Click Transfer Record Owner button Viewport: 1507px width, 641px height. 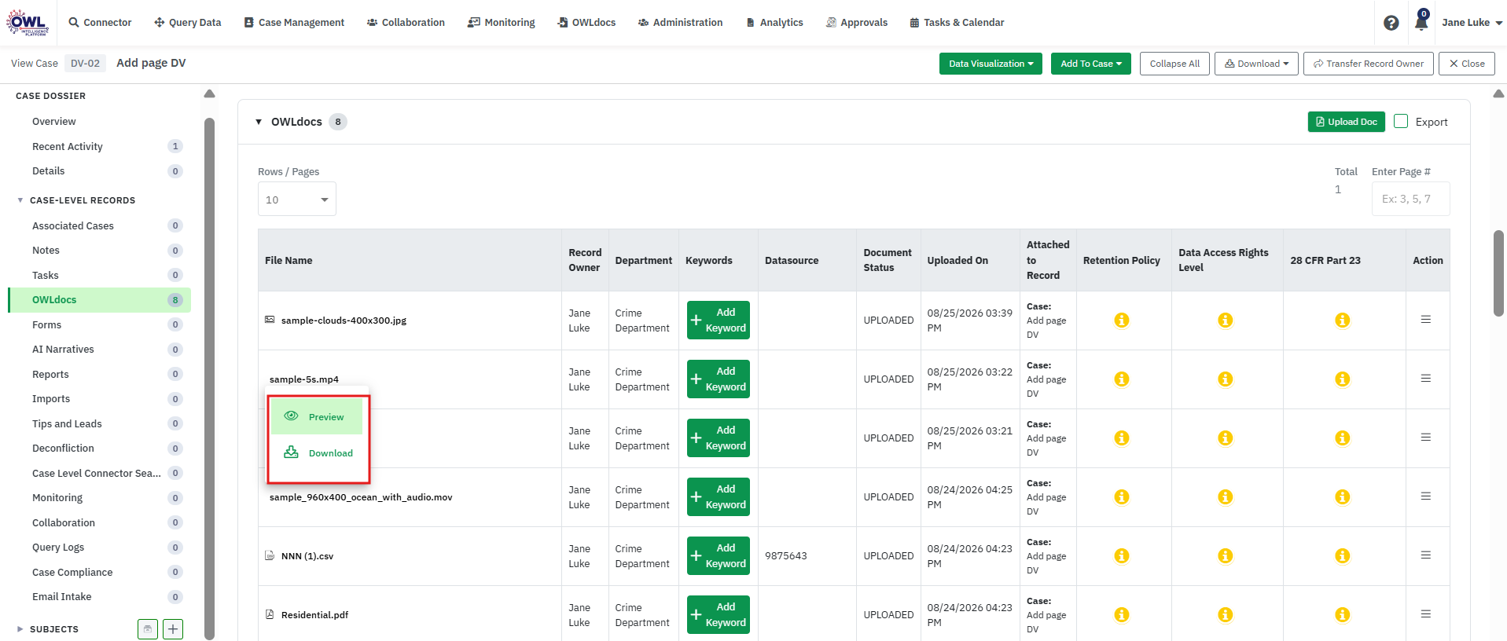point(1369,64)
